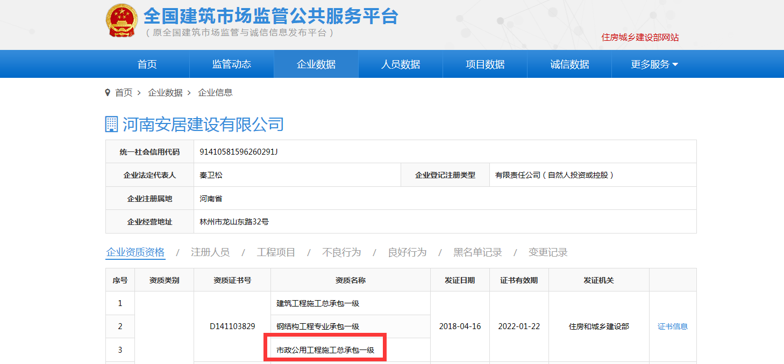Click legal representative name 秦卫松
Screen dimensions: 784x364
[211, 175]
